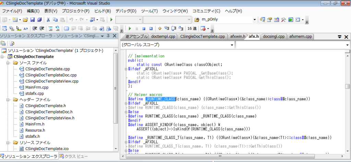
Task: Open Solution Explorer from the standard toolbar icon
Action: 262,20
